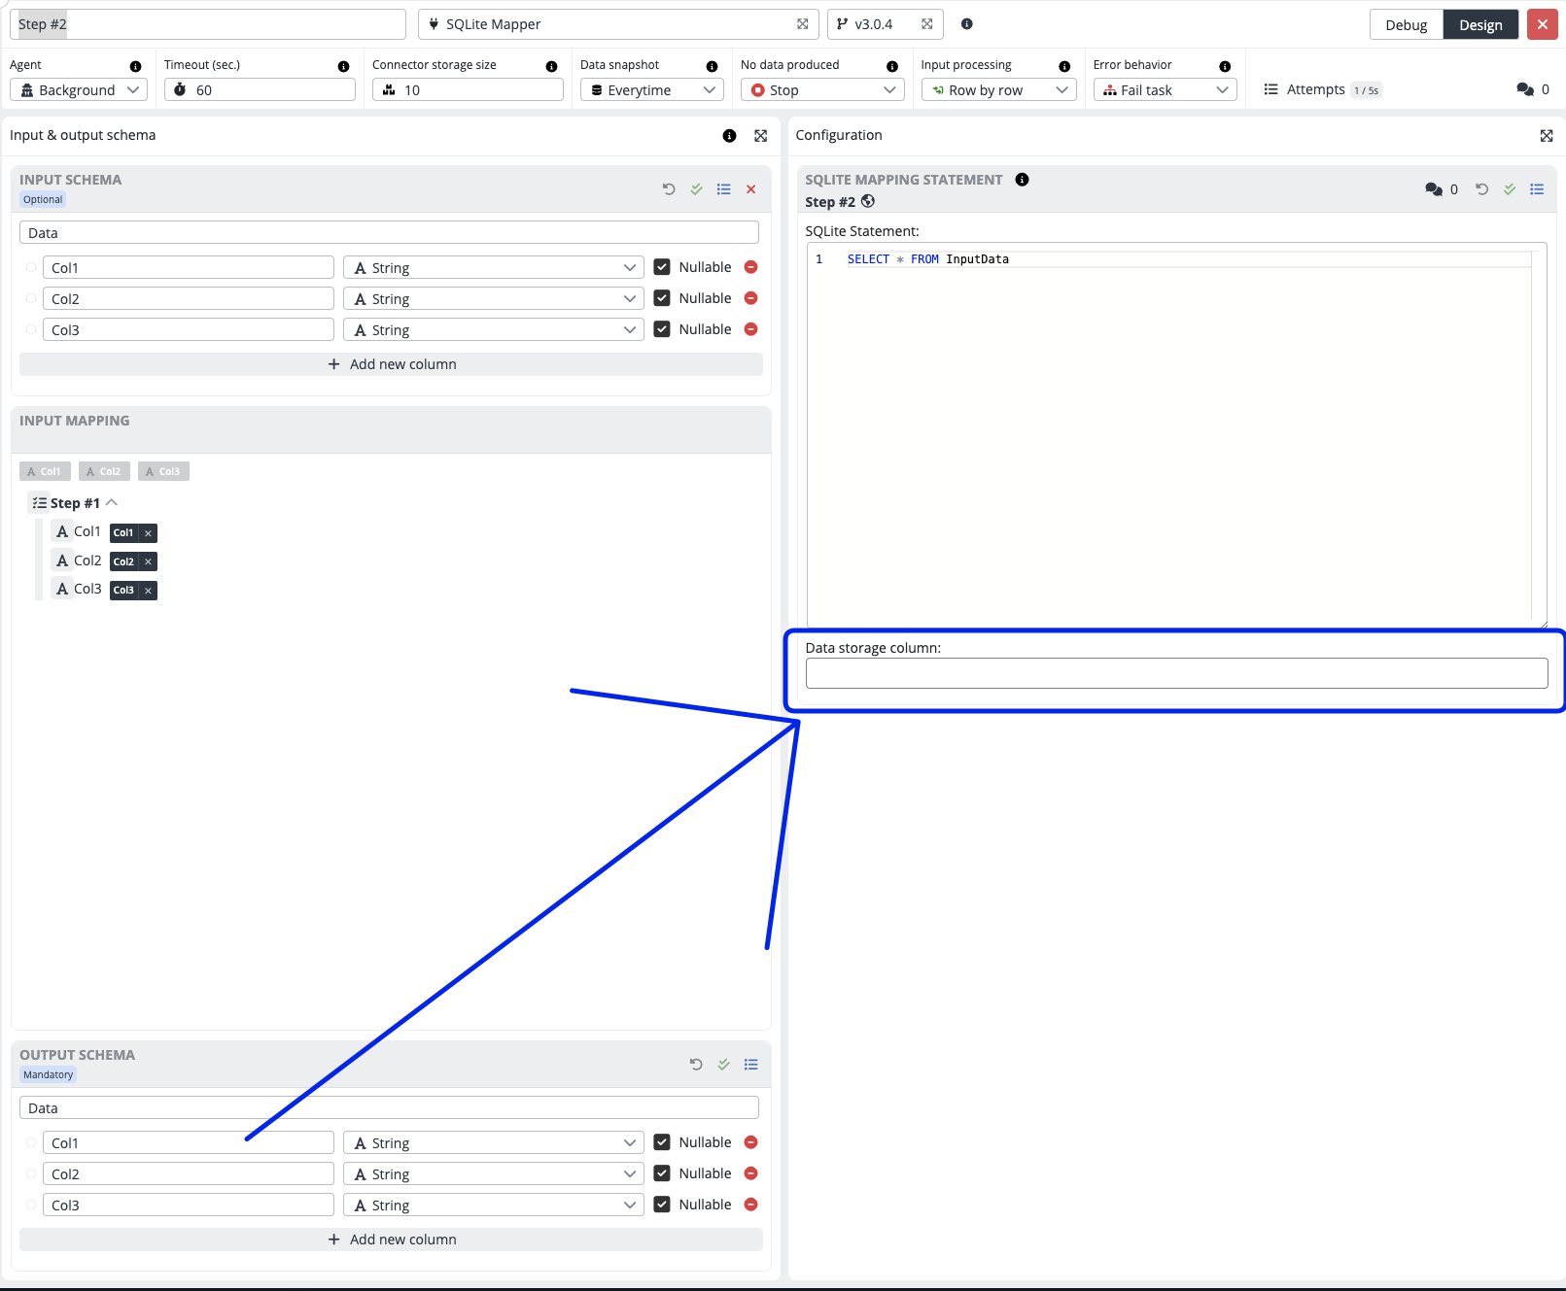Expand the Input & output schema panel
The width and height of the screenshot is (1566, 1291).
(761, 136)
